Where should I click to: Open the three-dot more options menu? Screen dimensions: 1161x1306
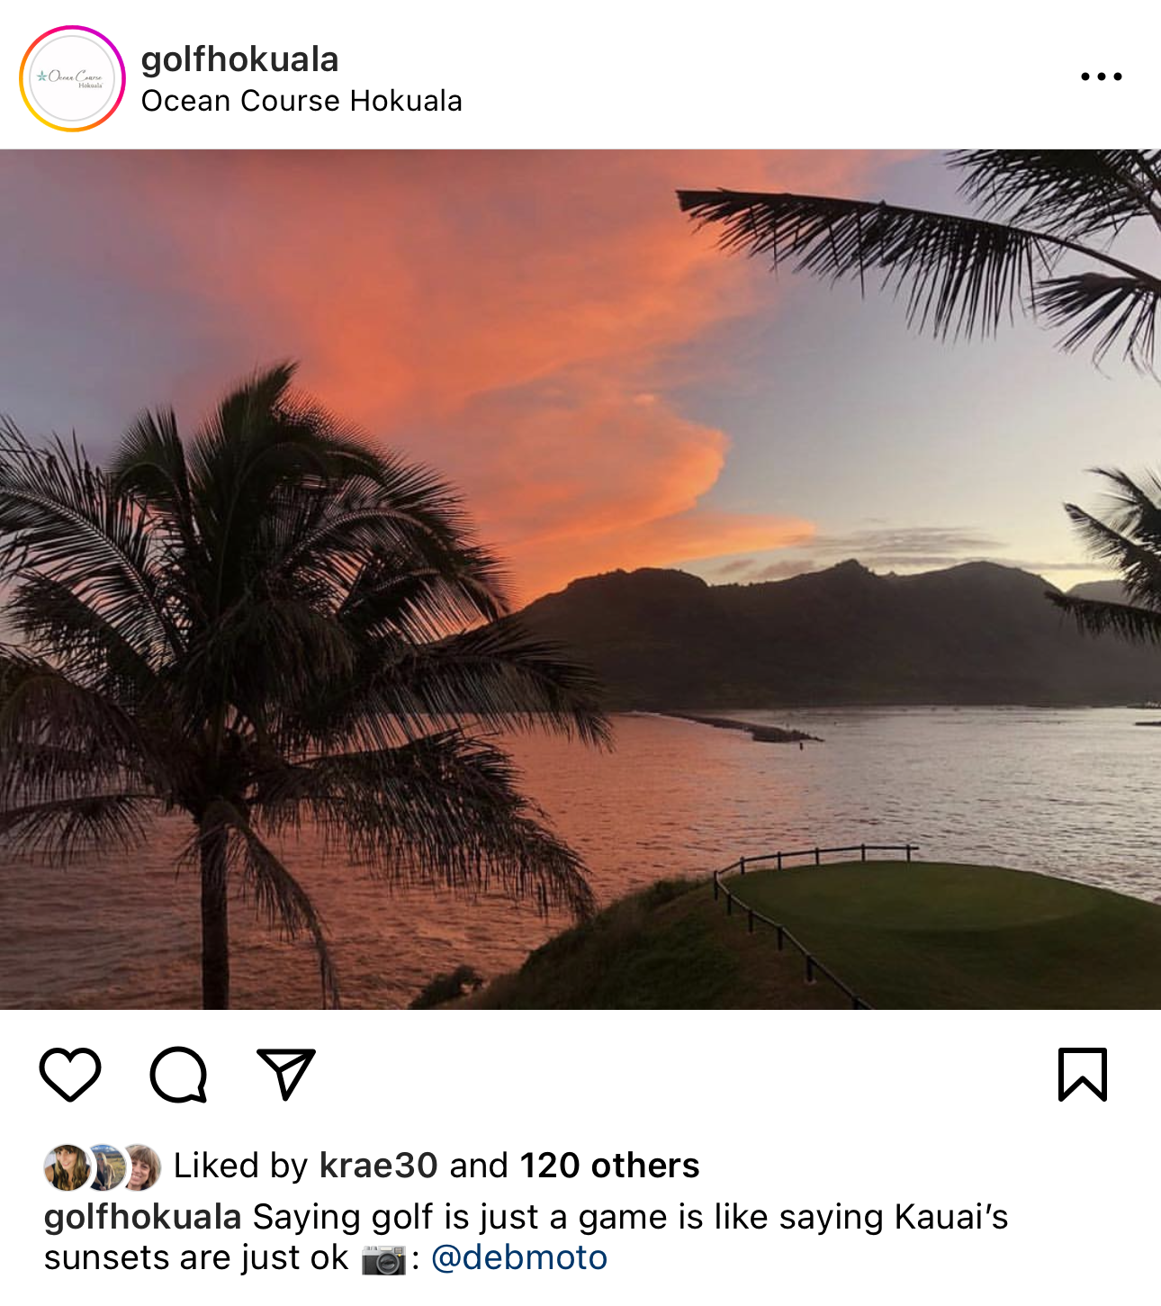tap(1102, 77)
